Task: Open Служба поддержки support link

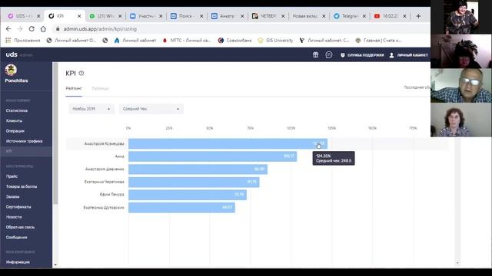Action: 362,55
